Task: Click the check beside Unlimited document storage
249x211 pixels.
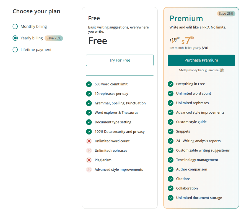Action: 170,198
